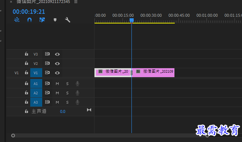242x142 pixels.
Task: Toggle sync lock on track V1
Action: click(47, 73)
